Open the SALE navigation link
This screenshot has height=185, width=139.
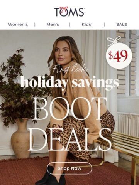(122, 24)
